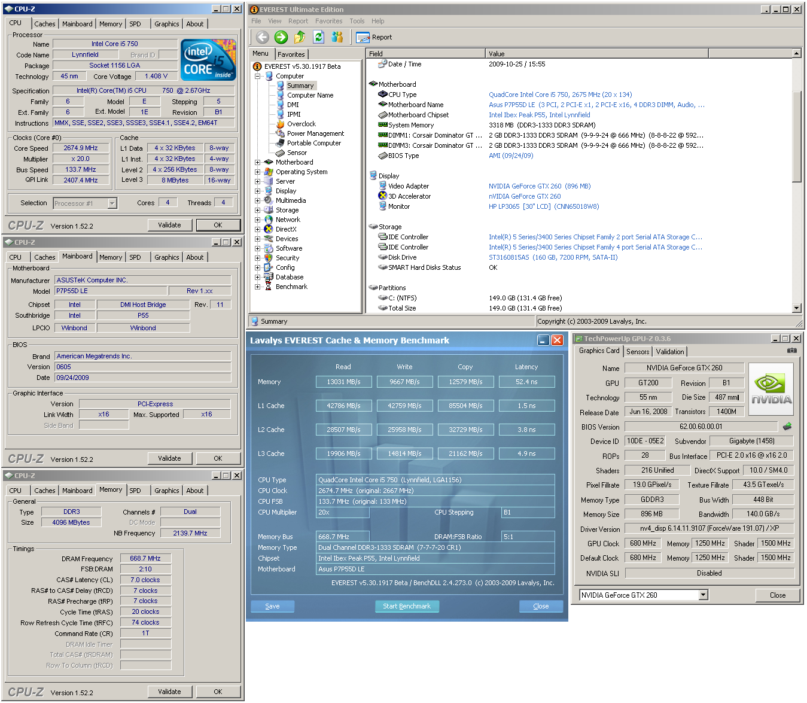Image resolution: width=807 pixels, height=703 pixels.
Task: Open the EVEREST View menu
Action: click(x=275, y=21)
